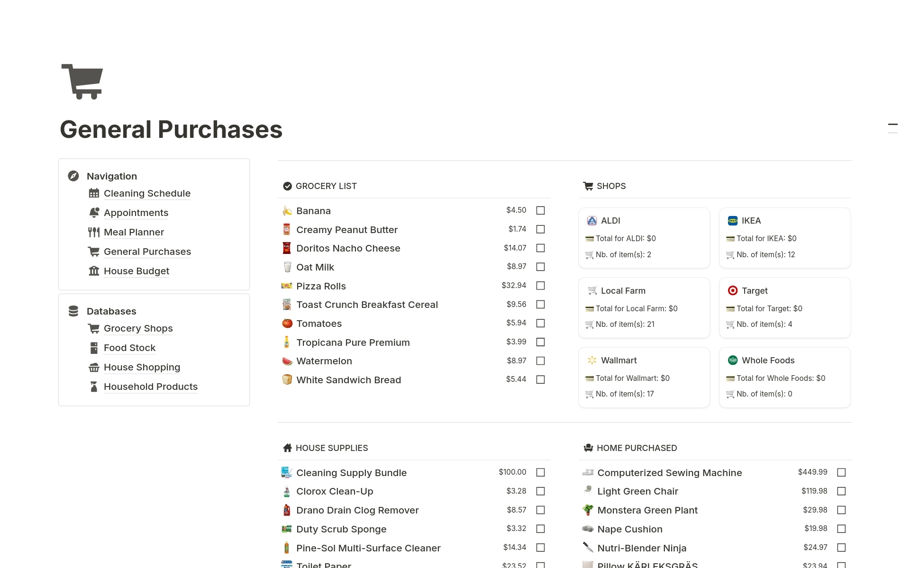Image resolution: width=910 pixels, height=568 pixels.
Task: Open the Tropicana Pure Premium item
Action: (x=353, y=343)
